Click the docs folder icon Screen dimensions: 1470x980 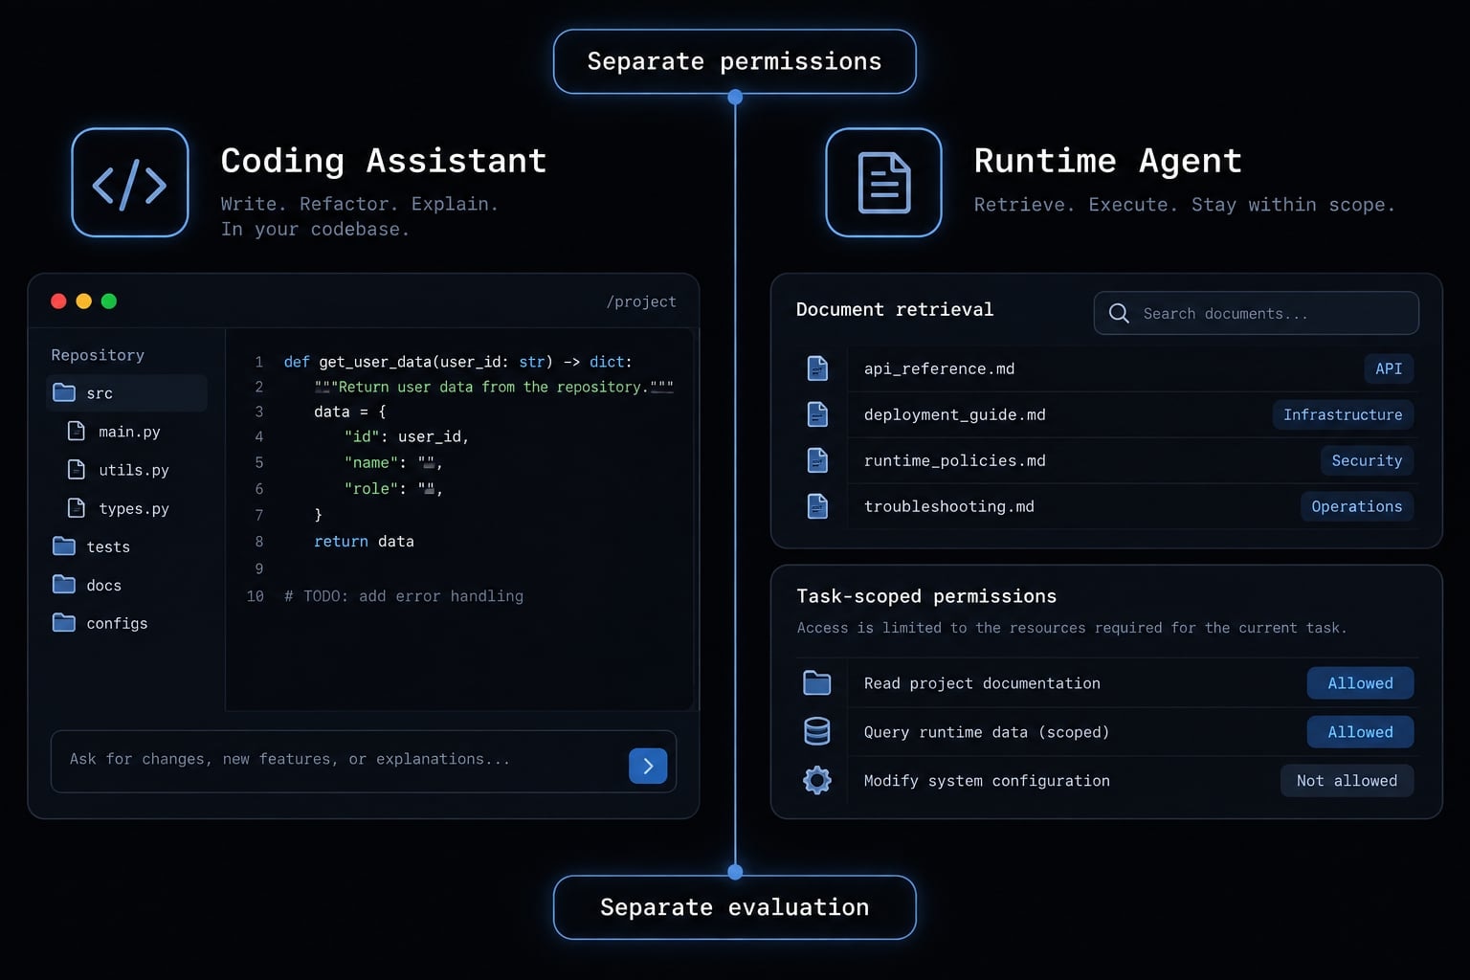(x=64, y=584)
